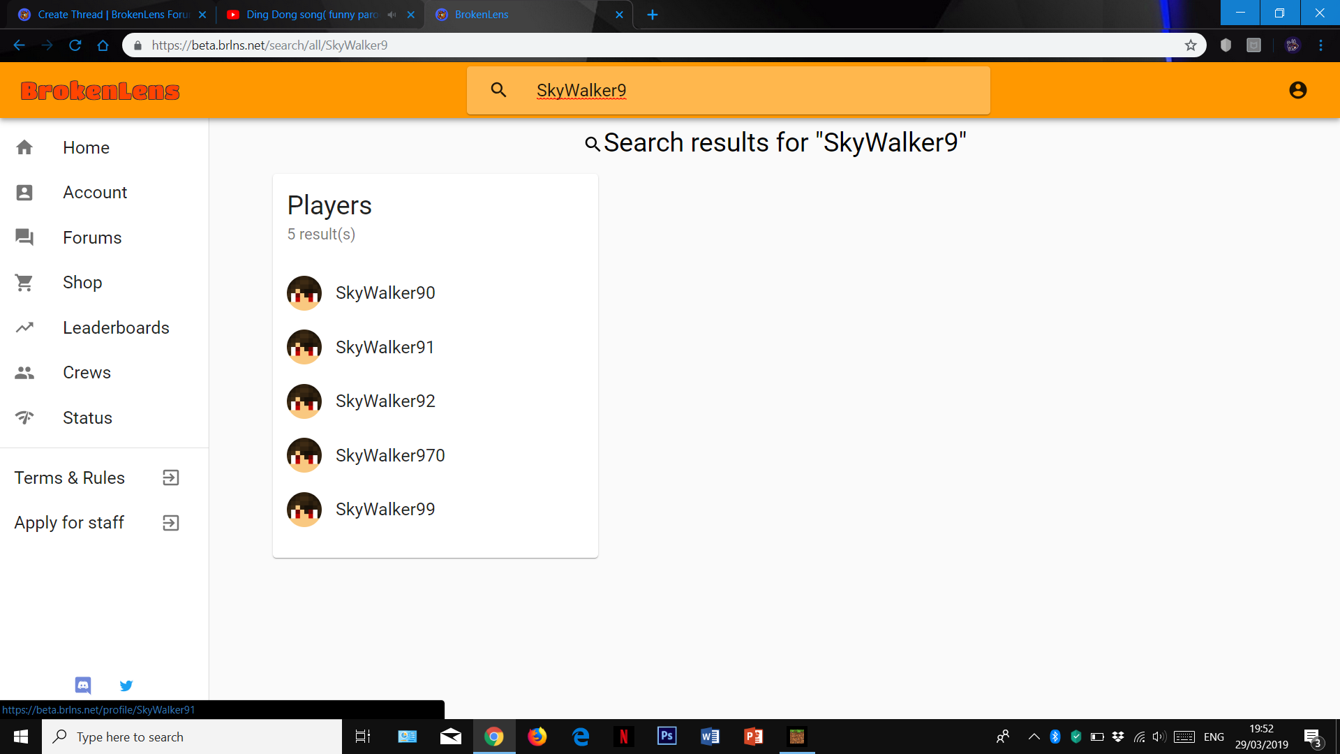Open the Twitter bird icon link
Screen dimensions: 1340x754
(126, 685)
